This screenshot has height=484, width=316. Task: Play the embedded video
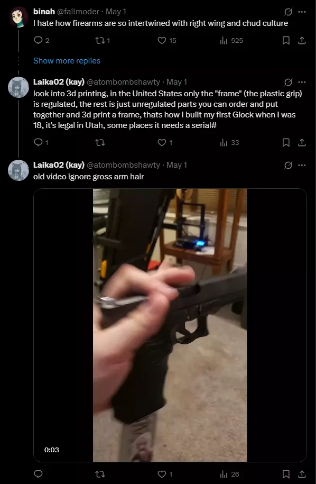point(170,325)
